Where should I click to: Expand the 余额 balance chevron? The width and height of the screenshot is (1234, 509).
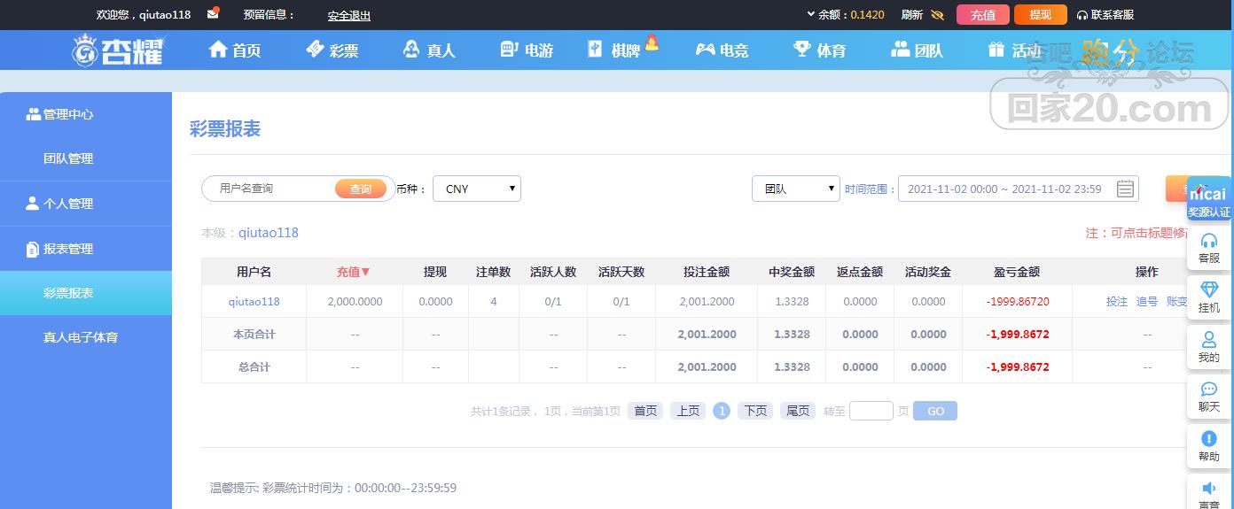coord(810,14)
